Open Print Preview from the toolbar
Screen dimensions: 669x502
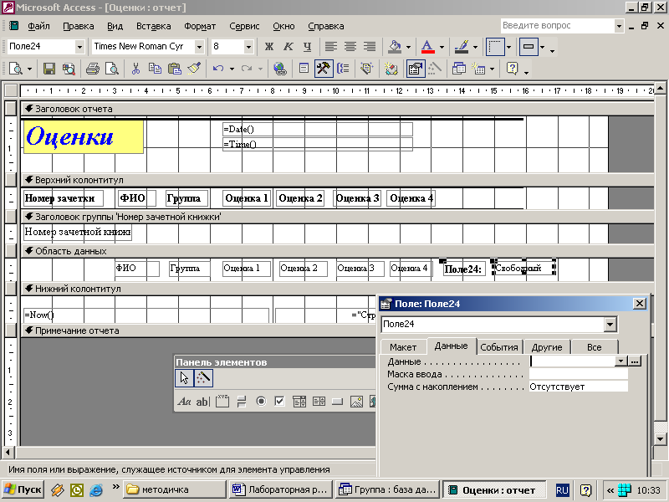click(x=112, y=69)
